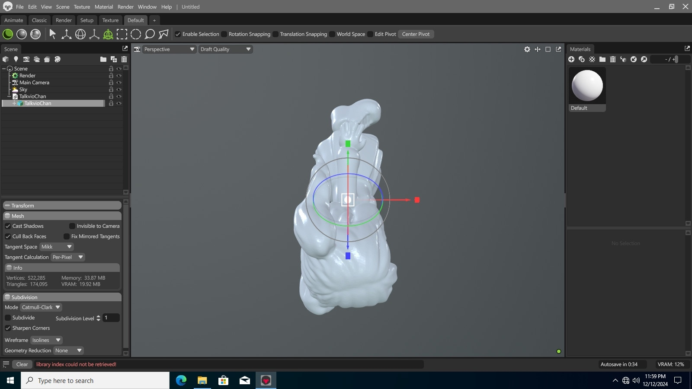Toggle Cull Back Faces checkbox

8,236
